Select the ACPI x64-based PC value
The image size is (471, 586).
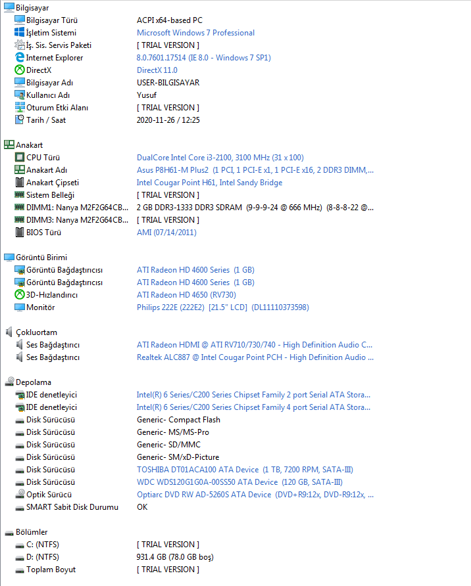[x=170, y=20]
